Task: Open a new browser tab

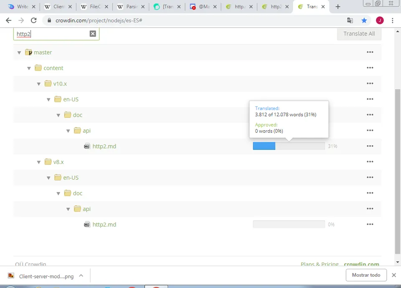Action: (x=338, y=7)
